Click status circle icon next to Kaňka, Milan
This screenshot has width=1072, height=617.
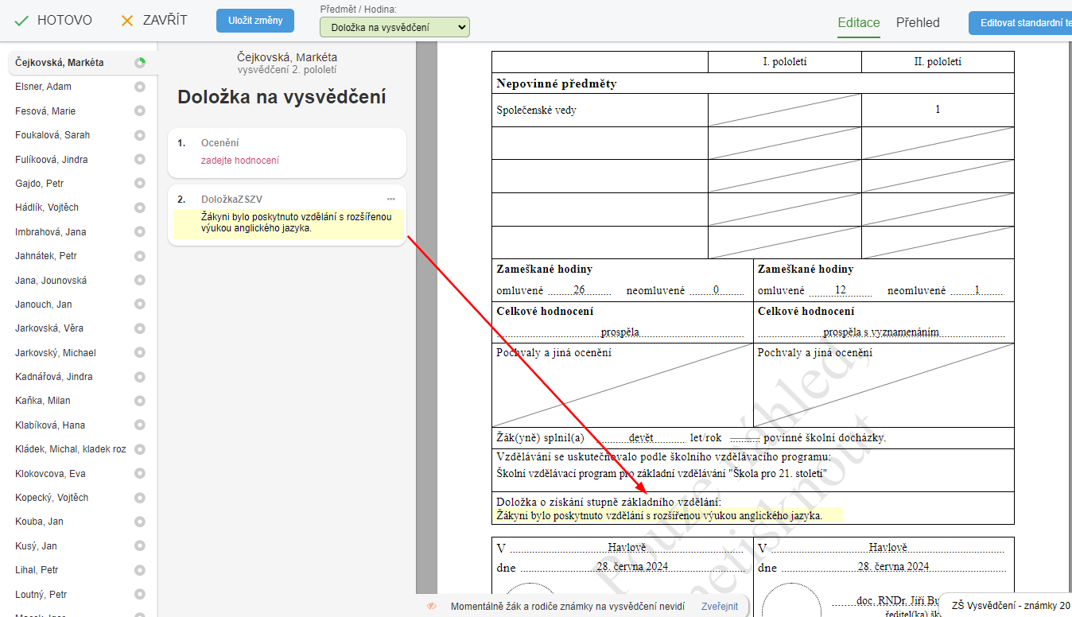click(x=140, y=401)
